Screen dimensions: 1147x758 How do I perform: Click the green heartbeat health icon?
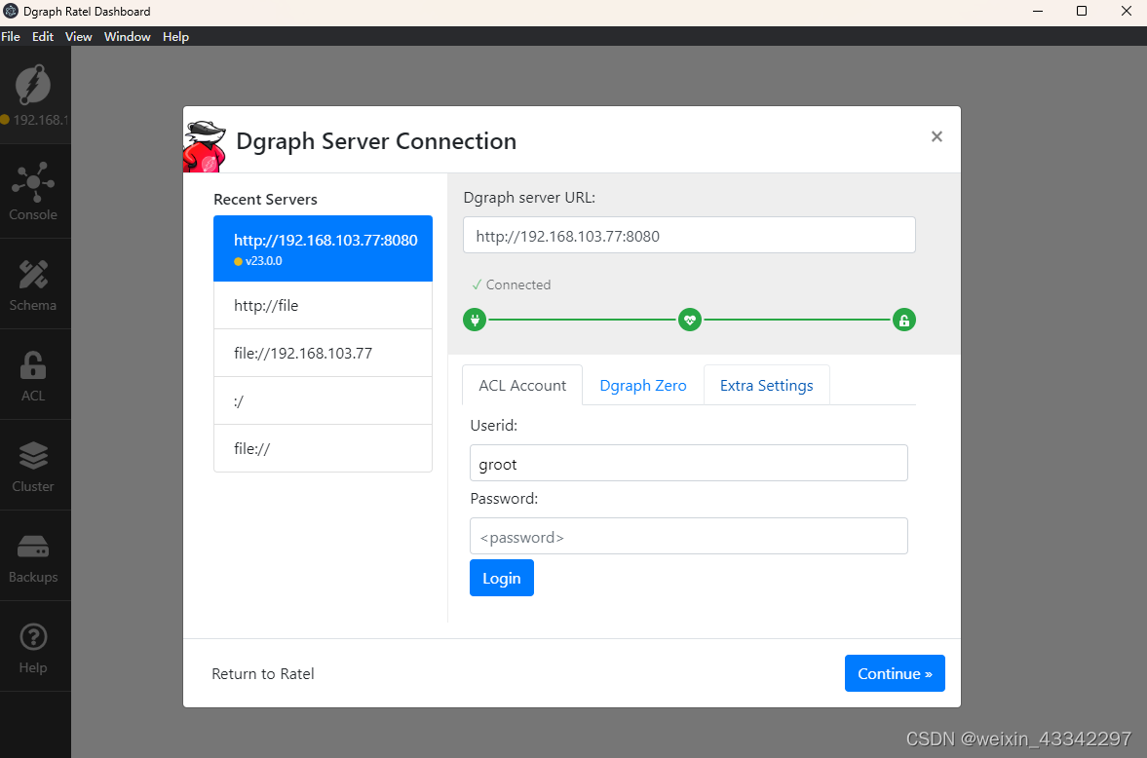coord(690,319)
